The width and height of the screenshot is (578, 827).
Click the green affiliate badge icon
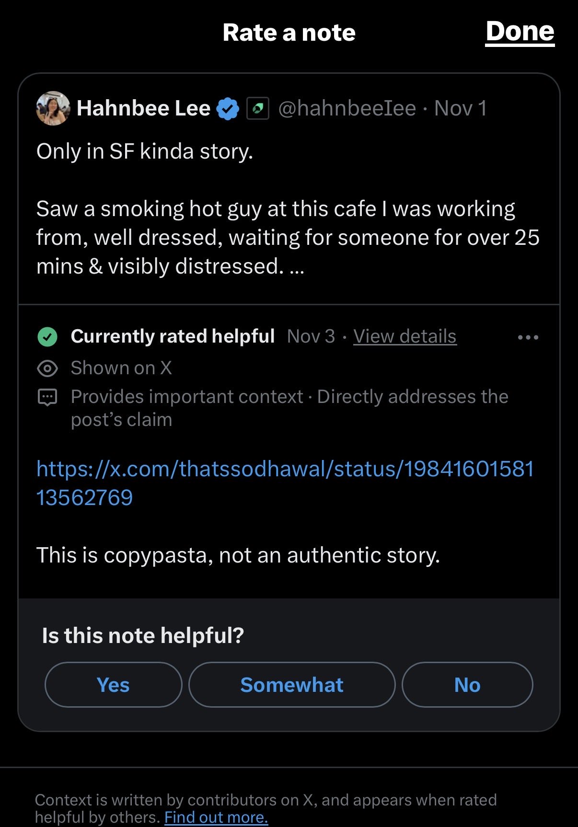click(257, 108)
